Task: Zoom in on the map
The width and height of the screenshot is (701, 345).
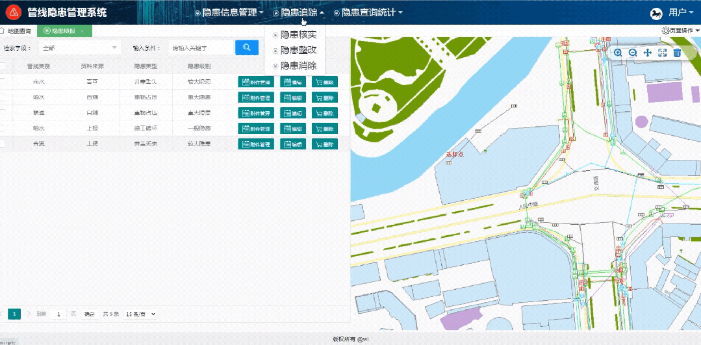Action: click(618, 53)
